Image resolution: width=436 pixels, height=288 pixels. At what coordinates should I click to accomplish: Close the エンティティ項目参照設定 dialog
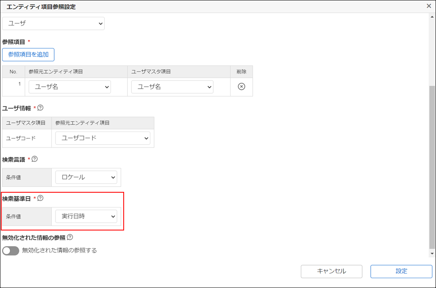[429, 6]
